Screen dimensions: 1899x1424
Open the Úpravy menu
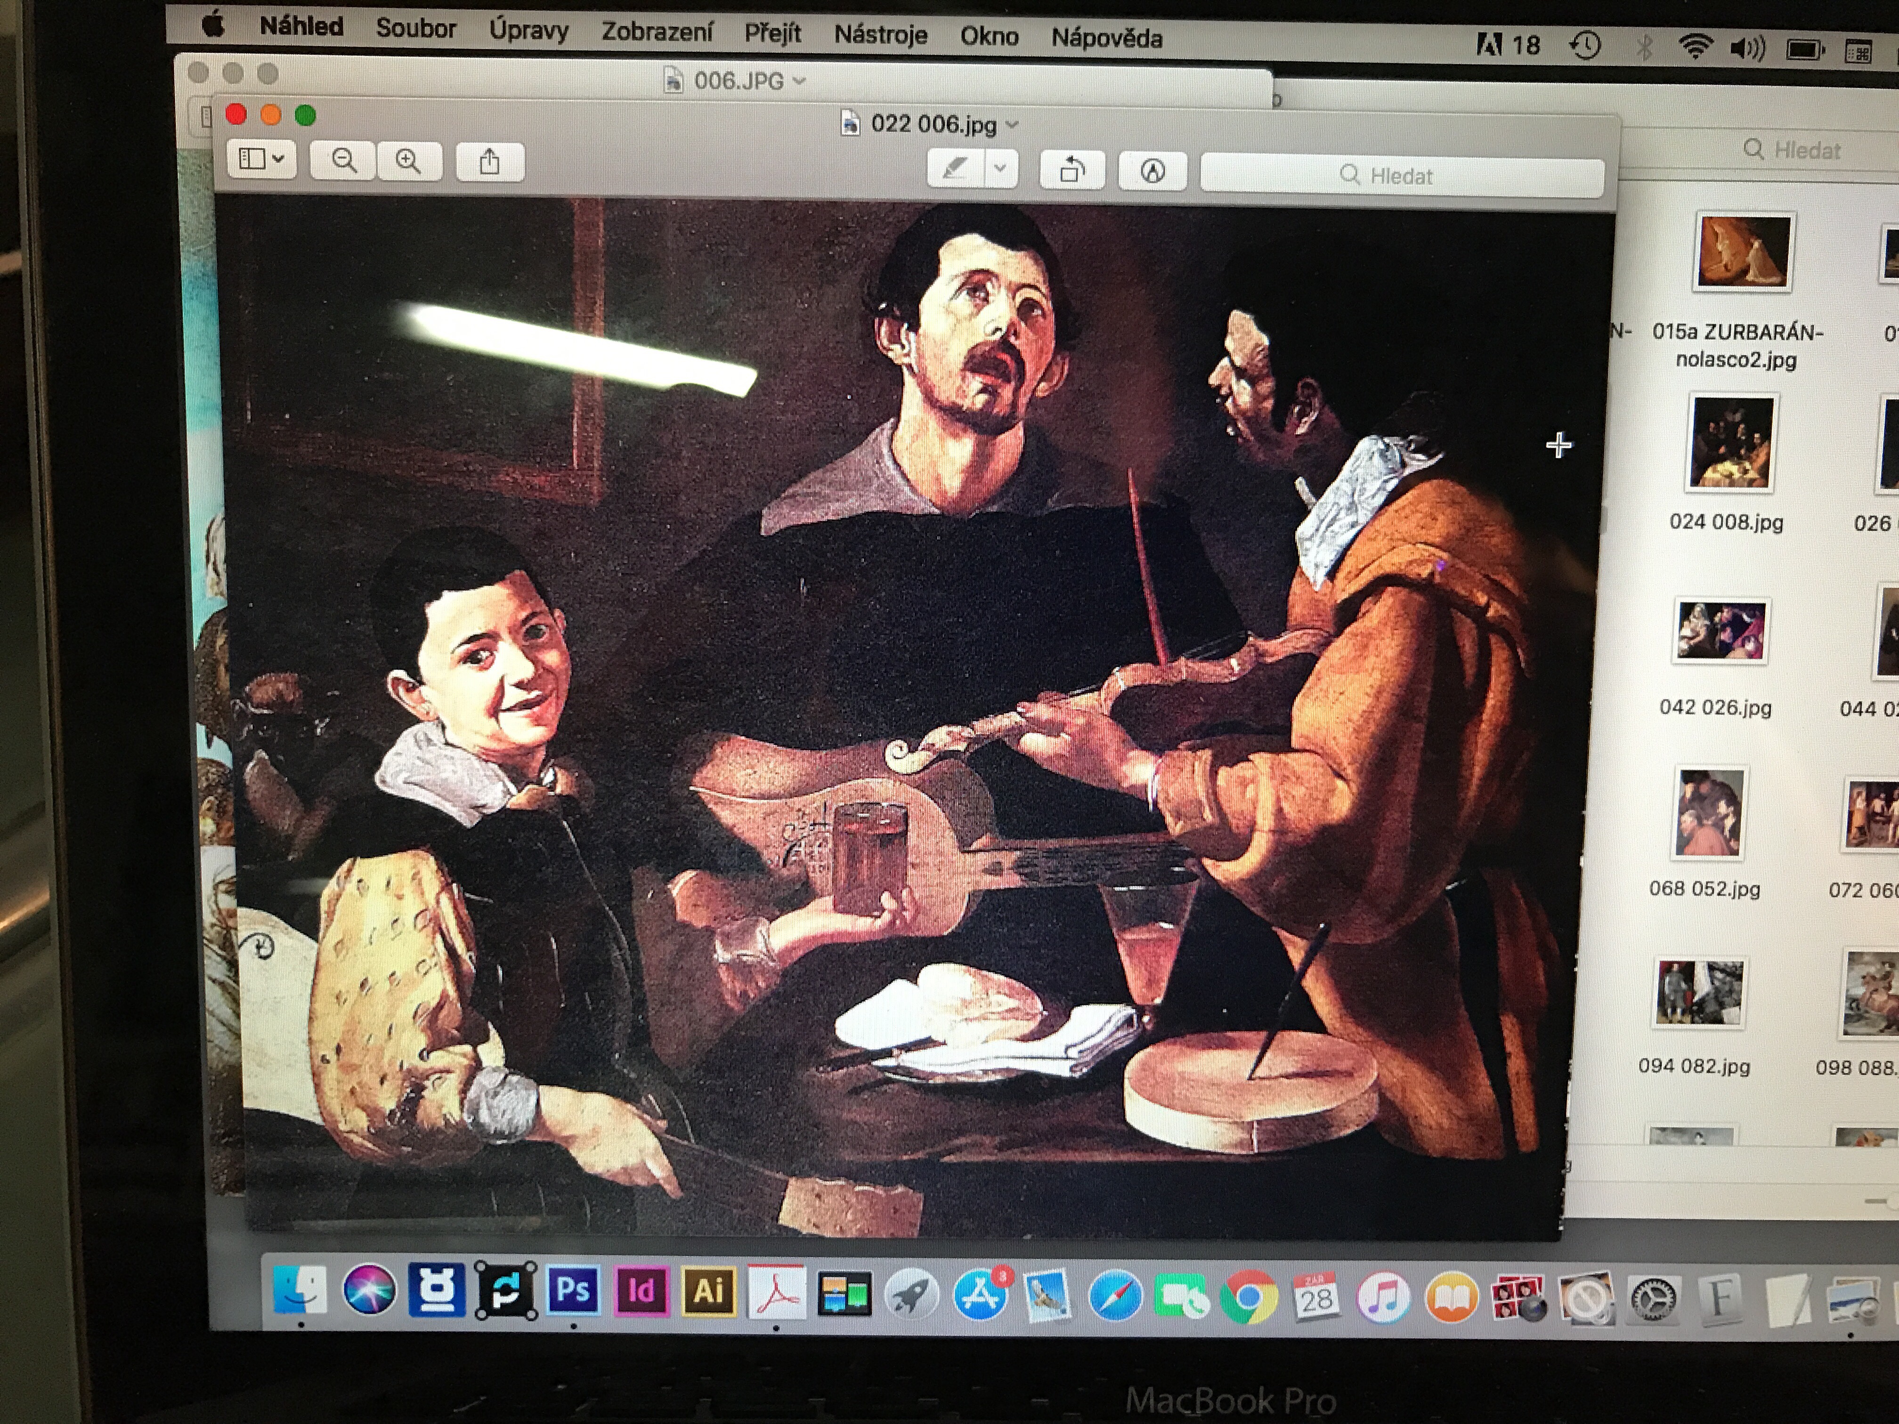pyautogui.click(x=529, y=30)
